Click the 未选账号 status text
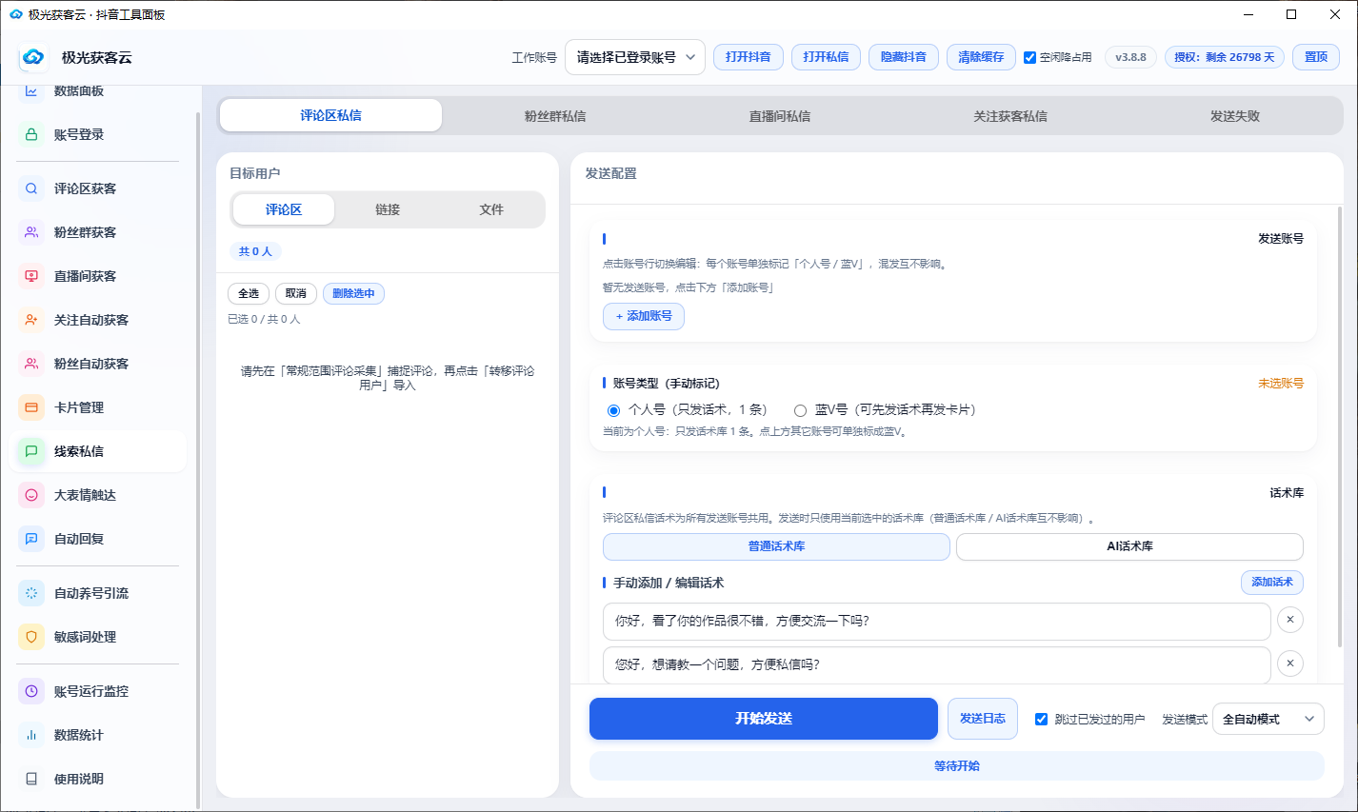 (x=1281, y=384)
